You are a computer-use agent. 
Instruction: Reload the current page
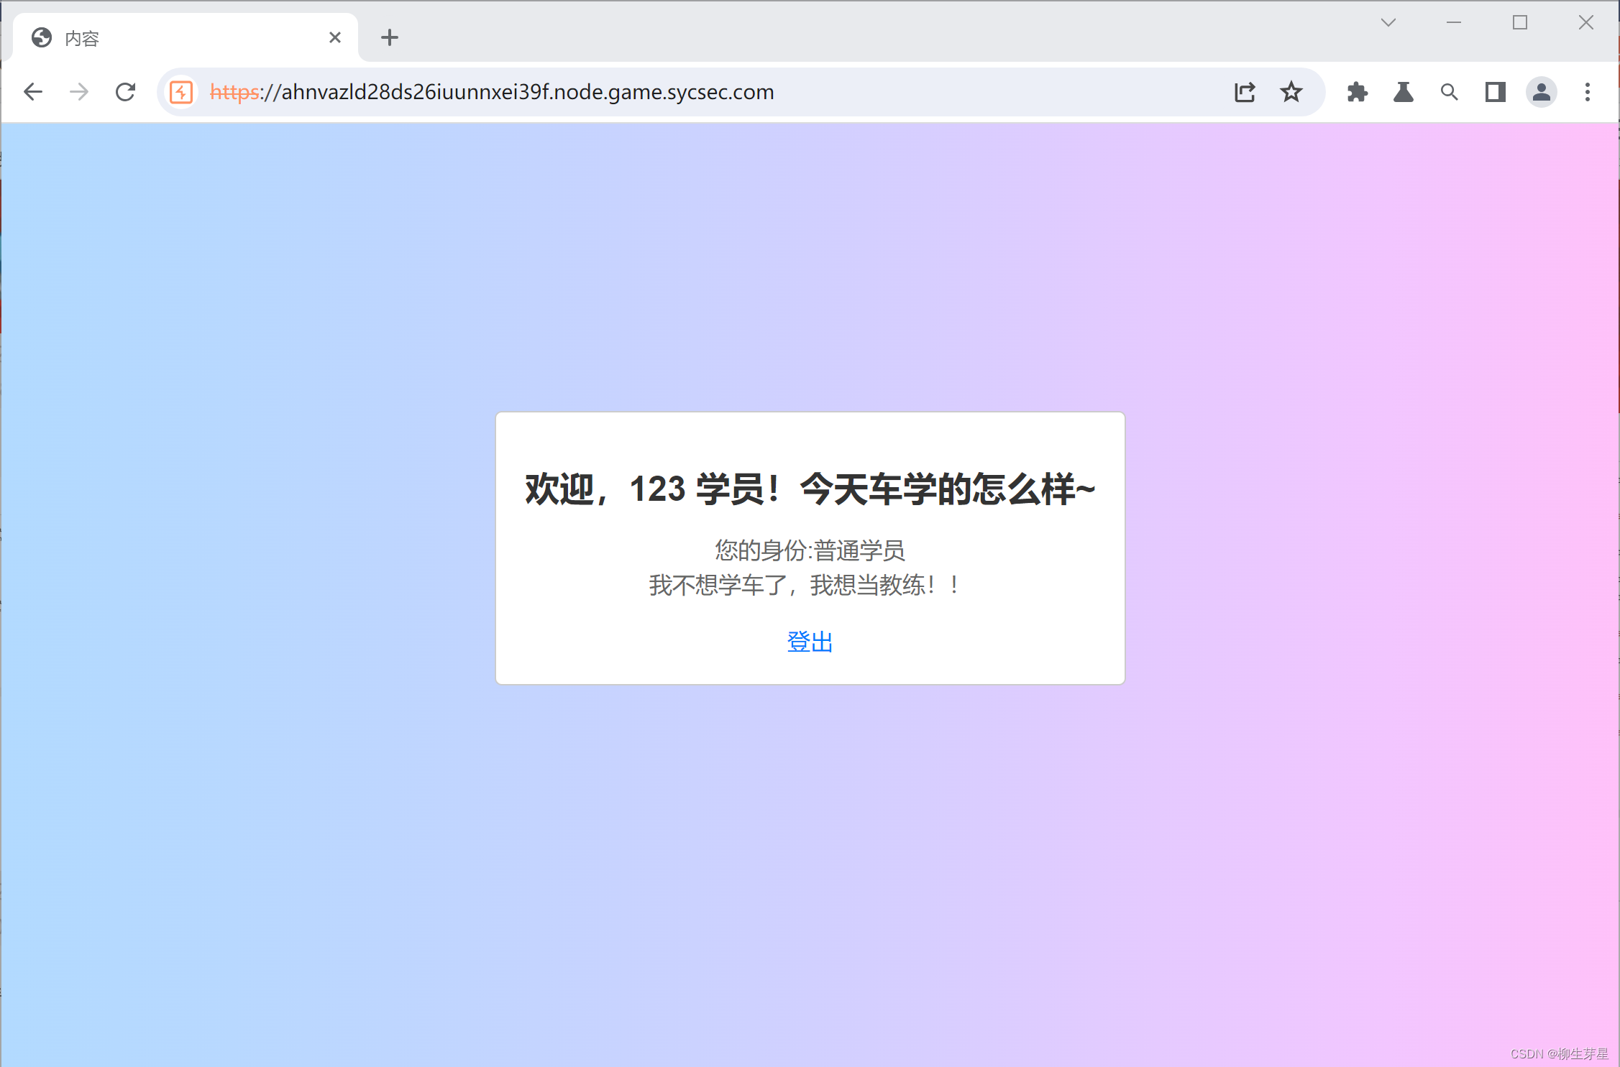[x=126, y=92]
